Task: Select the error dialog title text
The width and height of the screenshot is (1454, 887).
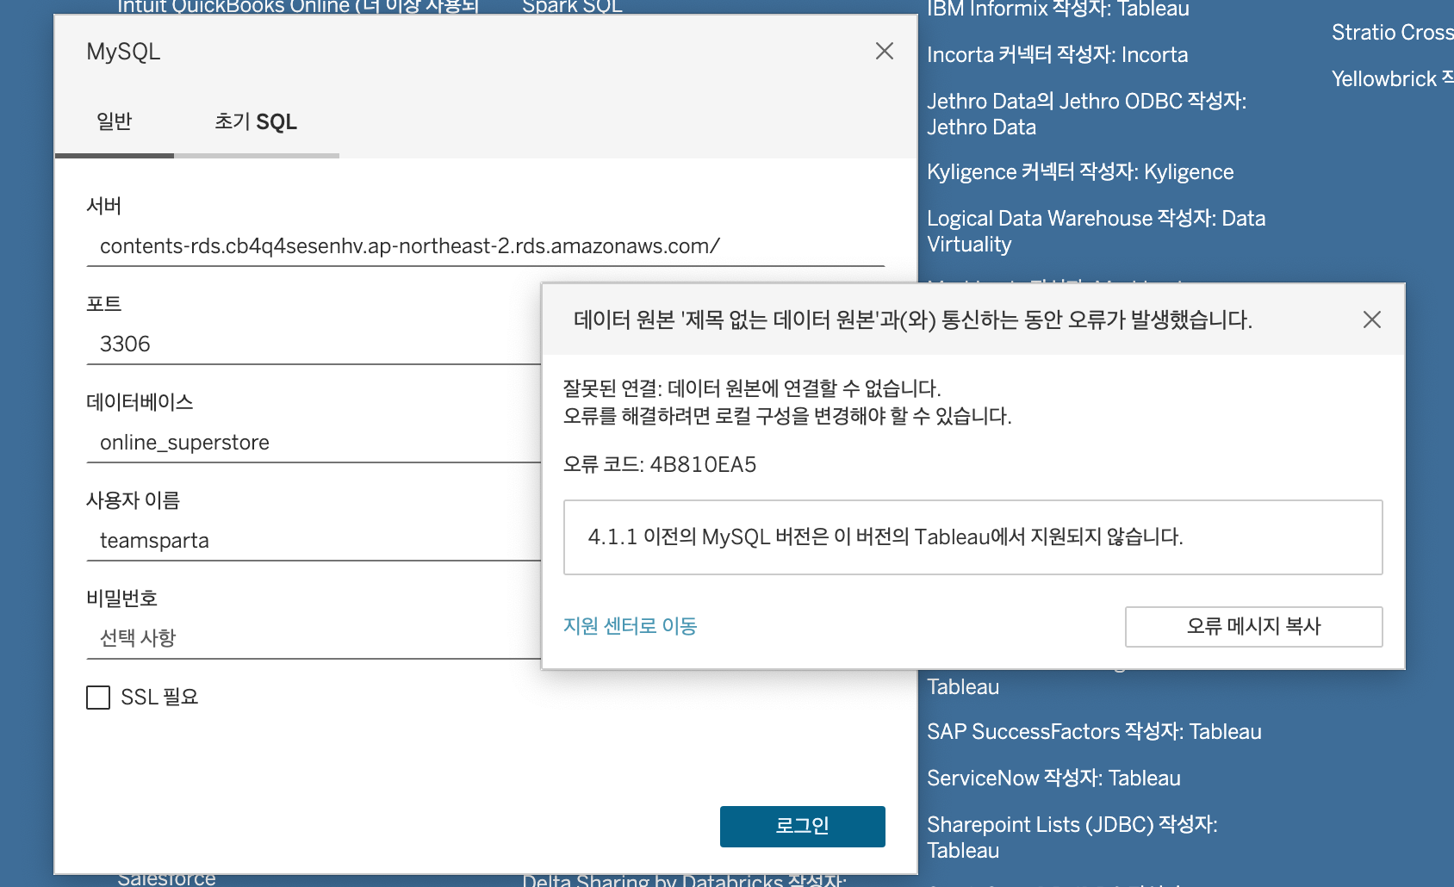Action: (913, 320)
